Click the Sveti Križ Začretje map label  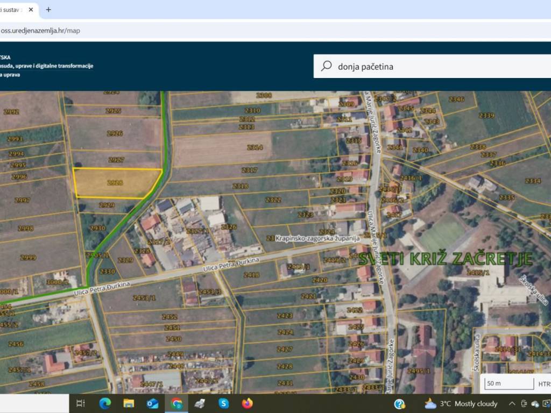click(445, 259)
